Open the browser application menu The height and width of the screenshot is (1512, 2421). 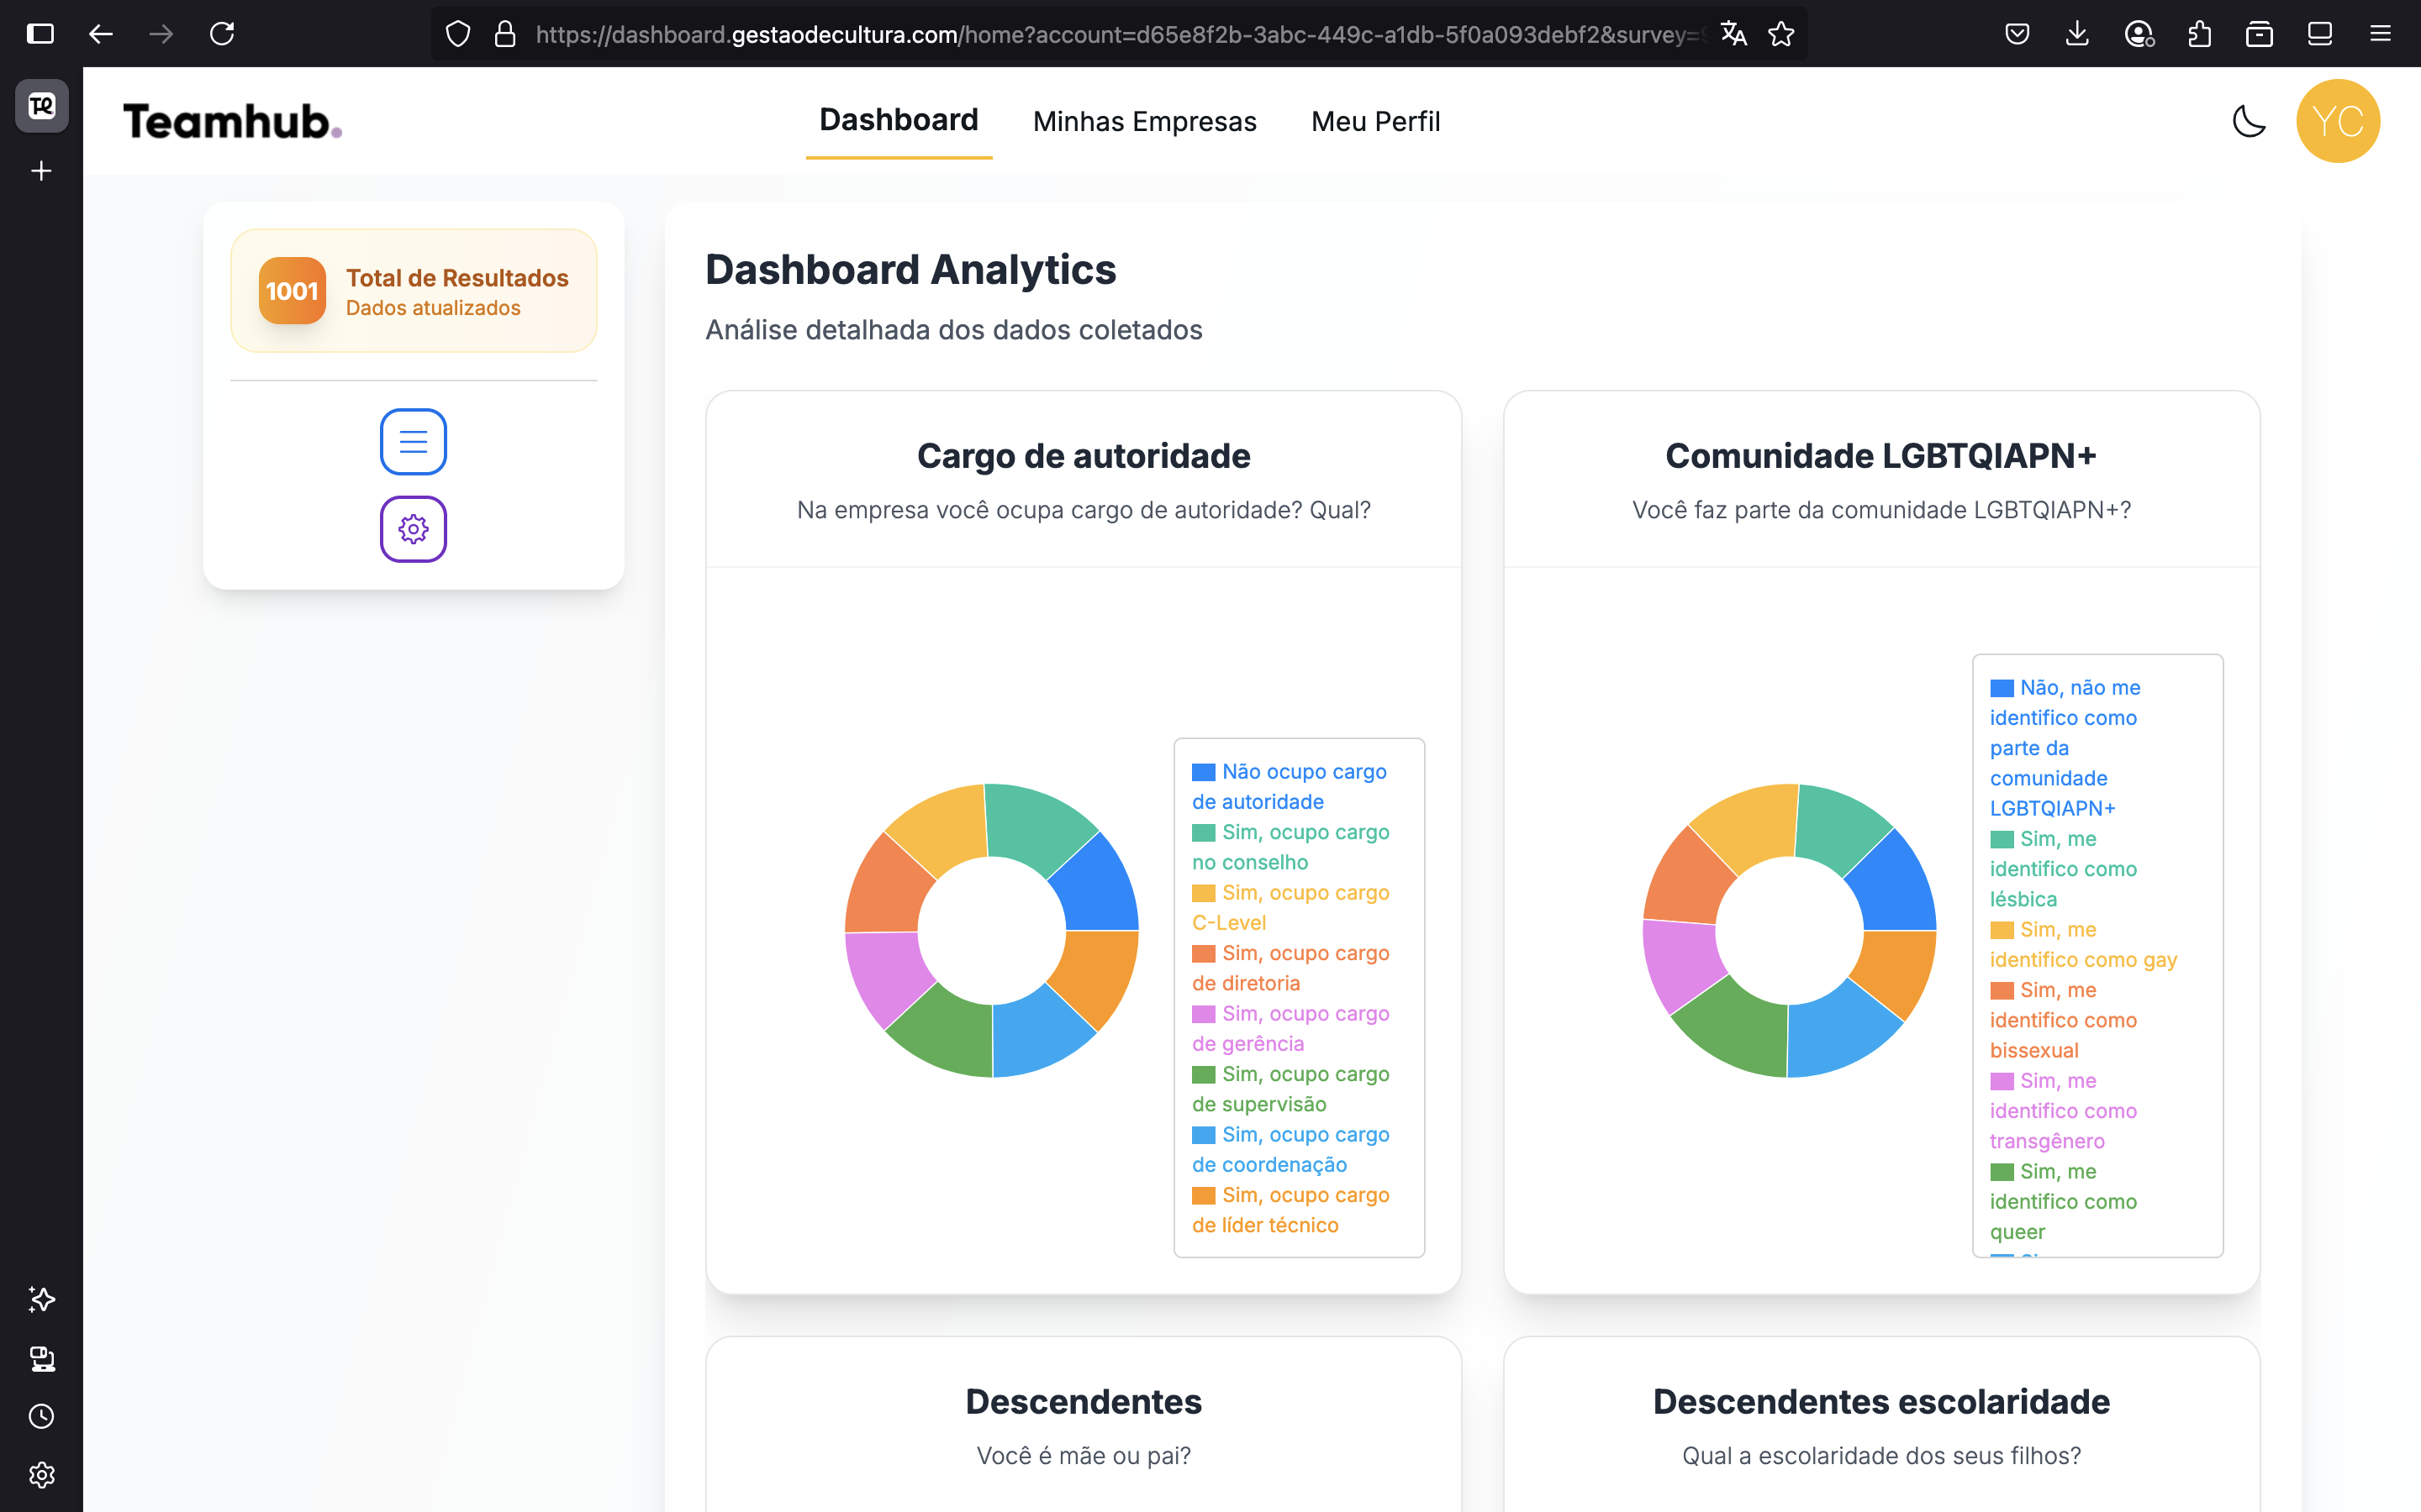tap(2380, 33)
